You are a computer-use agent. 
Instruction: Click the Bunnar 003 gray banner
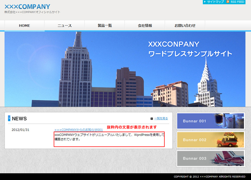point(211,158)
